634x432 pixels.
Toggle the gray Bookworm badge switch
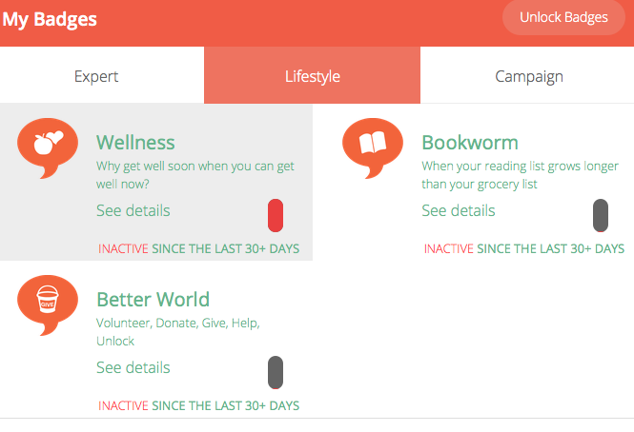pyautogui.click(x=601, y=215)
